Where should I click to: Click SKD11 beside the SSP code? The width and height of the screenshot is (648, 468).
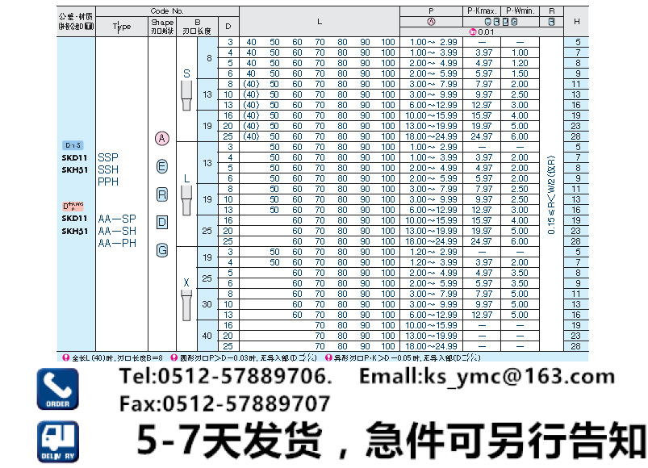click(74, 158)
